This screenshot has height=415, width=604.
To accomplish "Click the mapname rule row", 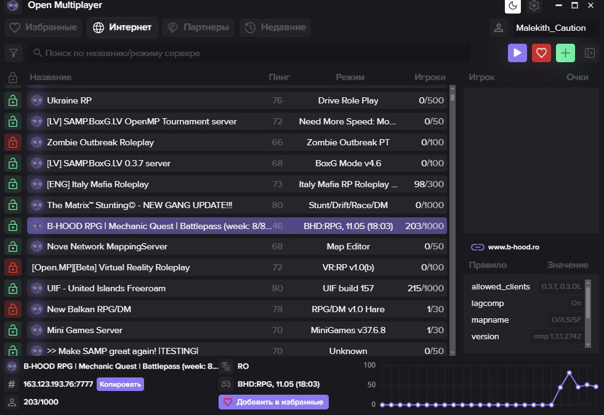I will coord(526,320).
